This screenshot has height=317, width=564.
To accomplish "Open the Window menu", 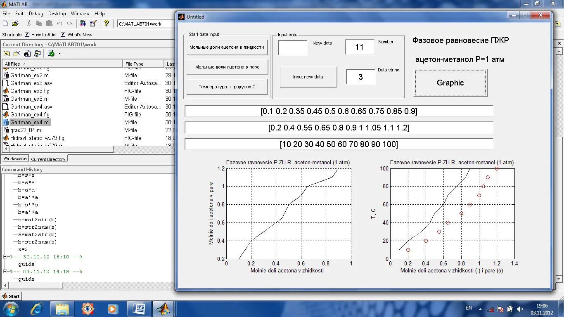I will (x=80, y=14).
